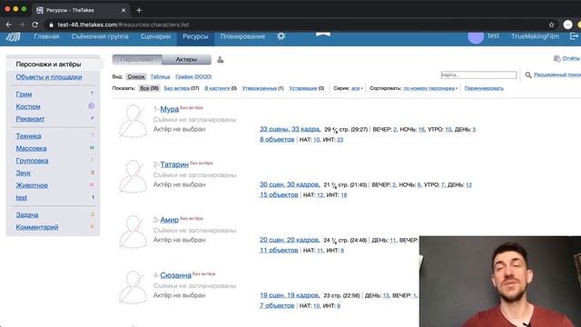Open Объекты и площадки in sidebar
Screen dimensions: 581x327
[x=49, y=76]
